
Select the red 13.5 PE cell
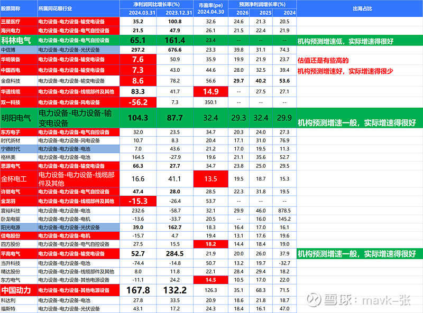pos(210,179)
